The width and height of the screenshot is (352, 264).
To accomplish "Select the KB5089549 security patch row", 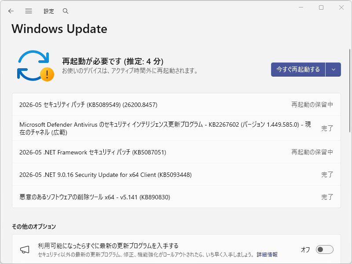I will [x=176, y=105].
